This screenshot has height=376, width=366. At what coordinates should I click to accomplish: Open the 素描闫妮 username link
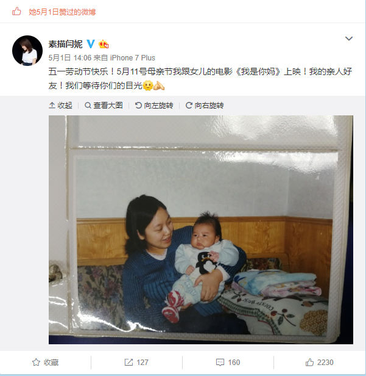click(65, 44)
